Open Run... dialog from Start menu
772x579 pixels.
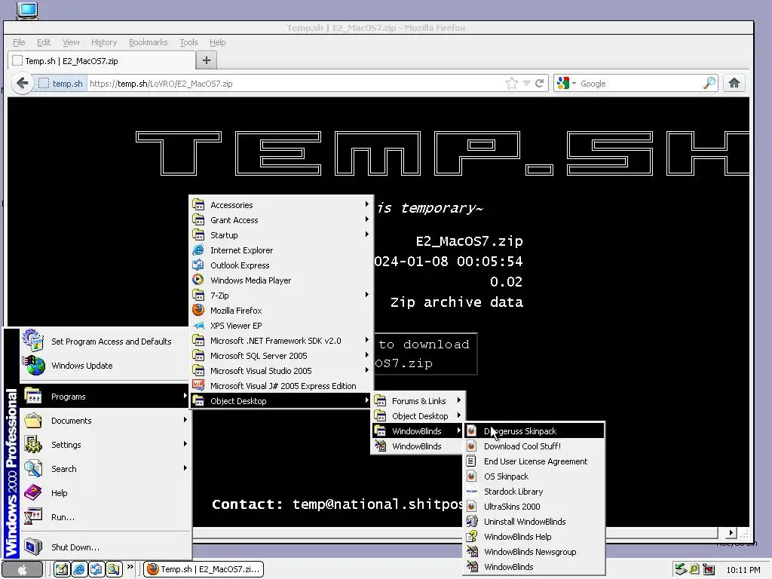pyautogui.click(x=104, y=517)
